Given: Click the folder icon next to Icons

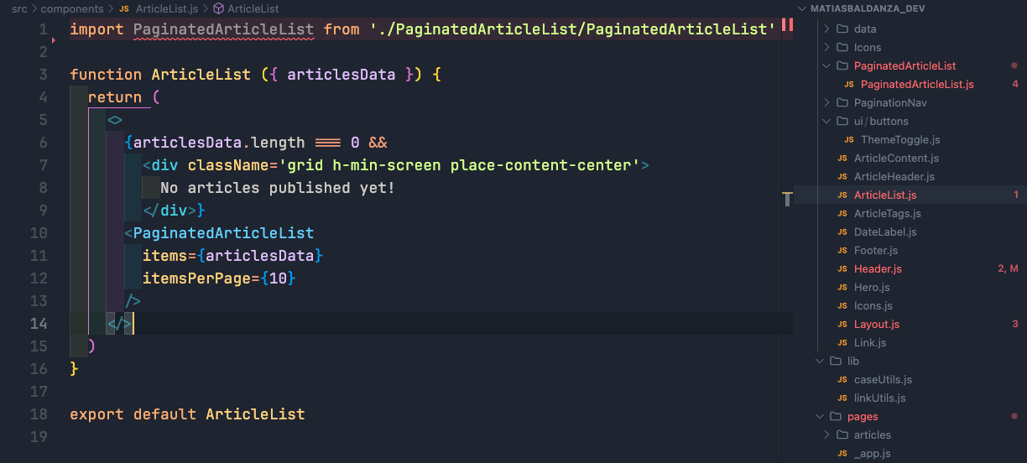Looking at the screenshot, I should 843,48.
